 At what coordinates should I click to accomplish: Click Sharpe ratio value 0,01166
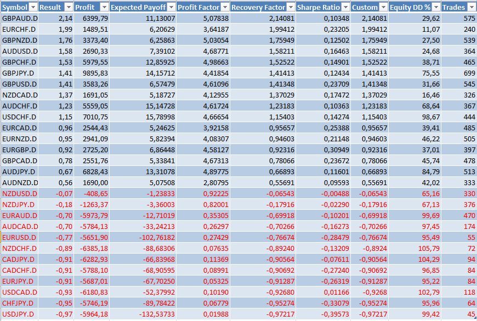point(337,292)
